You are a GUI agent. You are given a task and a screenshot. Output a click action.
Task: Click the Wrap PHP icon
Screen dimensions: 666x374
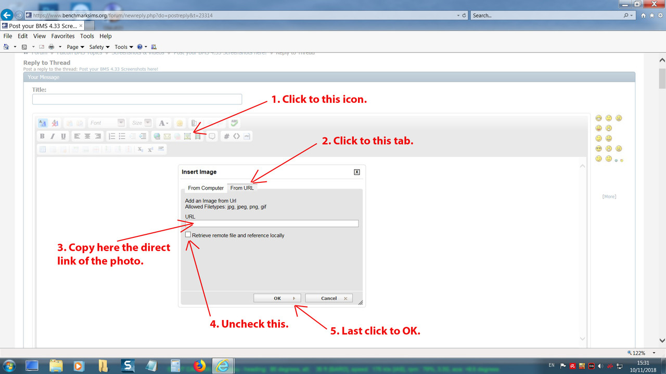click(247, 137)
